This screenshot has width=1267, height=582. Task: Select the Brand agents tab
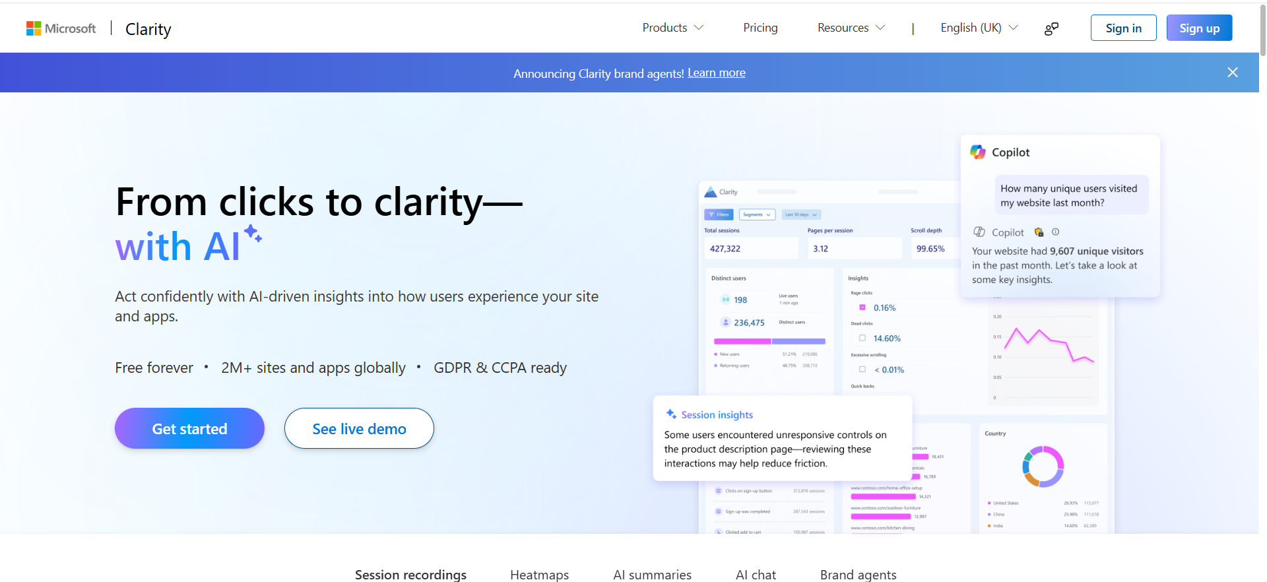pos(858,574)
